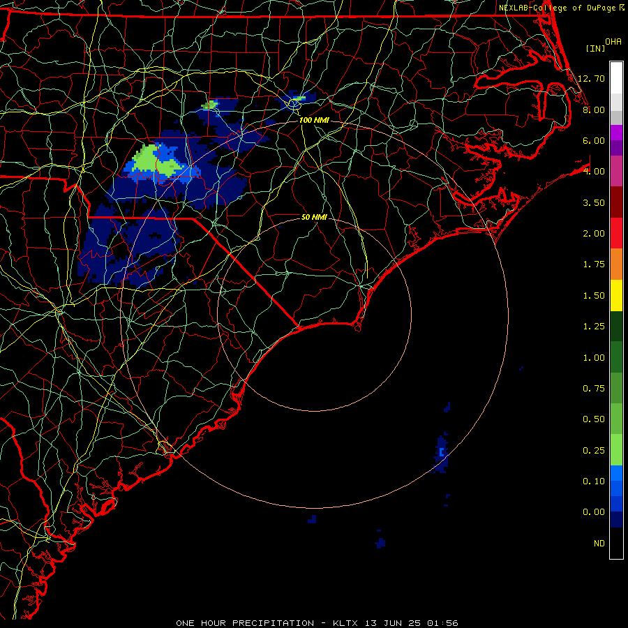Screen dimensions: 628x628
Task: Click the "1.00" legend value
Action: [594, 358]
